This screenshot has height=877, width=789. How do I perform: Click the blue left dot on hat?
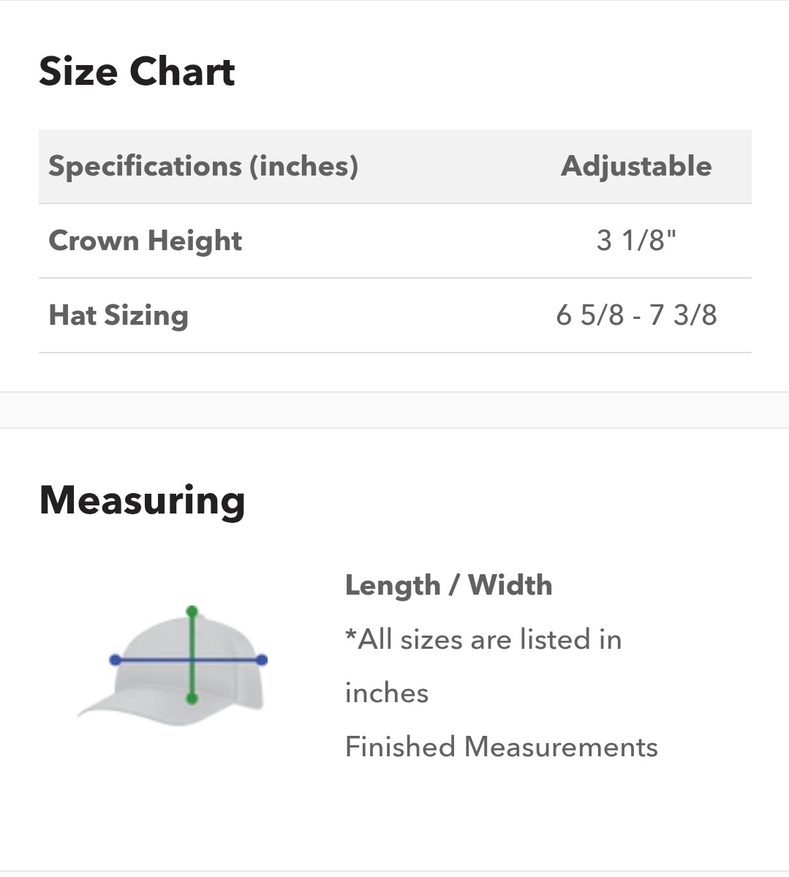[x=115, y=660]
